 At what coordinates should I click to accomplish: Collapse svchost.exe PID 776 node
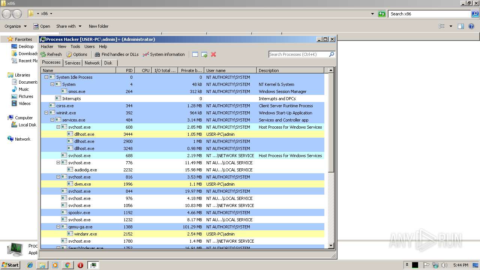tap(58, 163)
